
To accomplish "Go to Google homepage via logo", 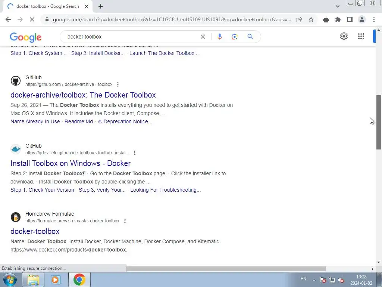I will [26, 37].
